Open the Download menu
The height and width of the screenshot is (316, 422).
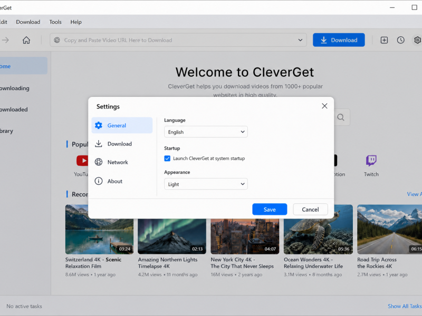[28, 22]
